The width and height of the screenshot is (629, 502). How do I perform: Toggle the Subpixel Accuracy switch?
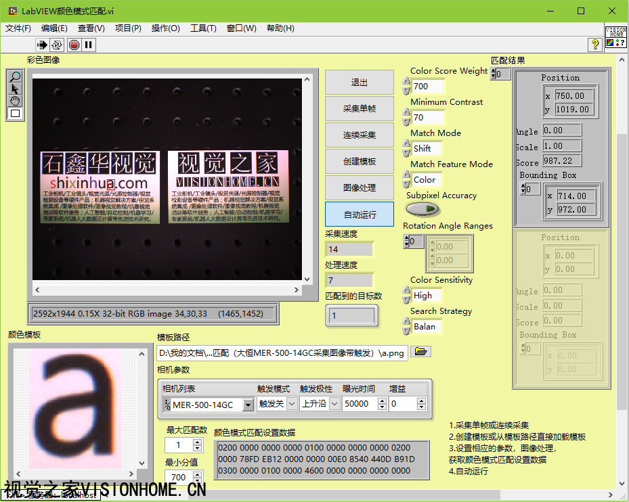[422, 209]
